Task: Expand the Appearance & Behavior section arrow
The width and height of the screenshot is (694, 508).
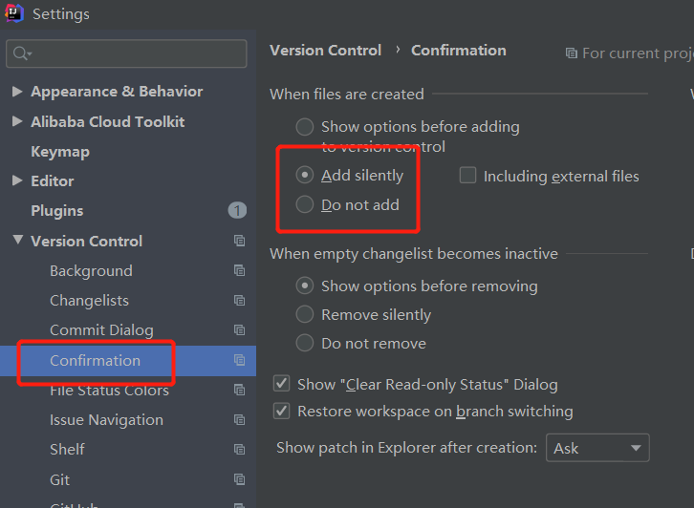Action: pyautogui.click(x=17, y=92)
